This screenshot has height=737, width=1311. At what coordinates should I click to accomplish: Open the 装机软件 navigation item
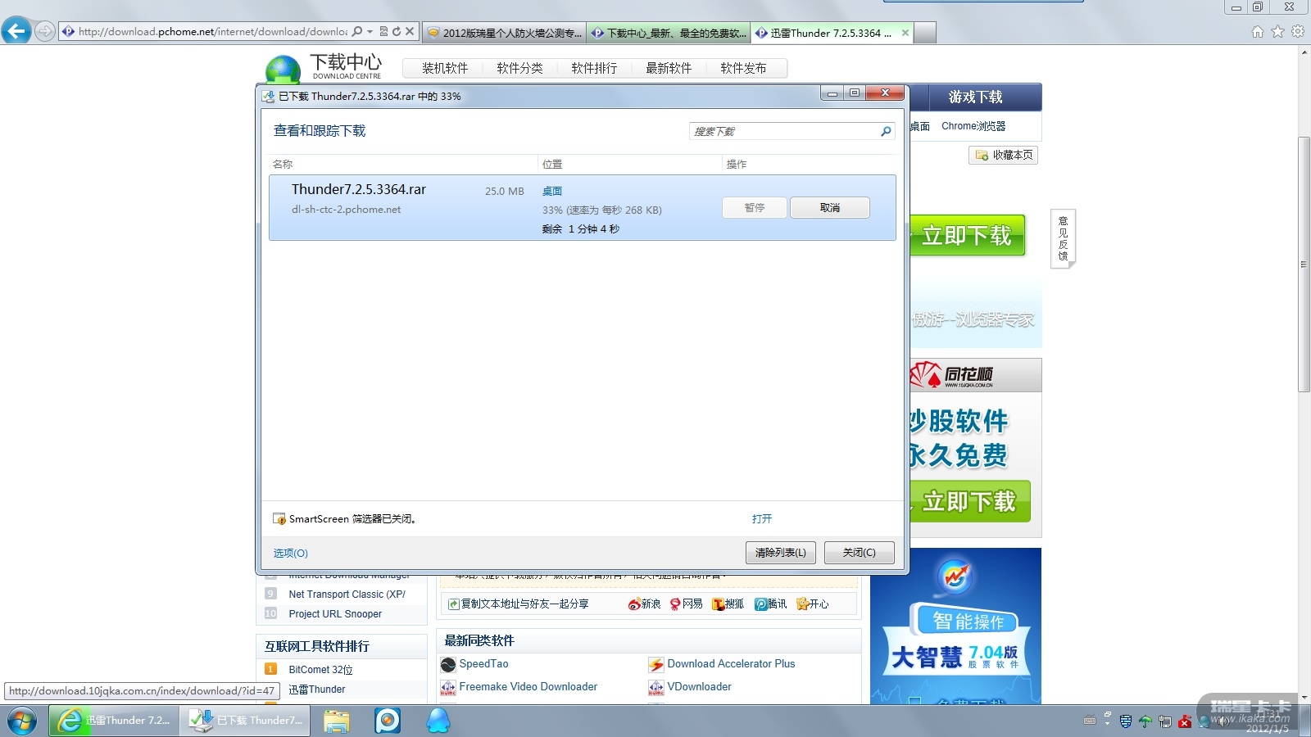[445, 68]
